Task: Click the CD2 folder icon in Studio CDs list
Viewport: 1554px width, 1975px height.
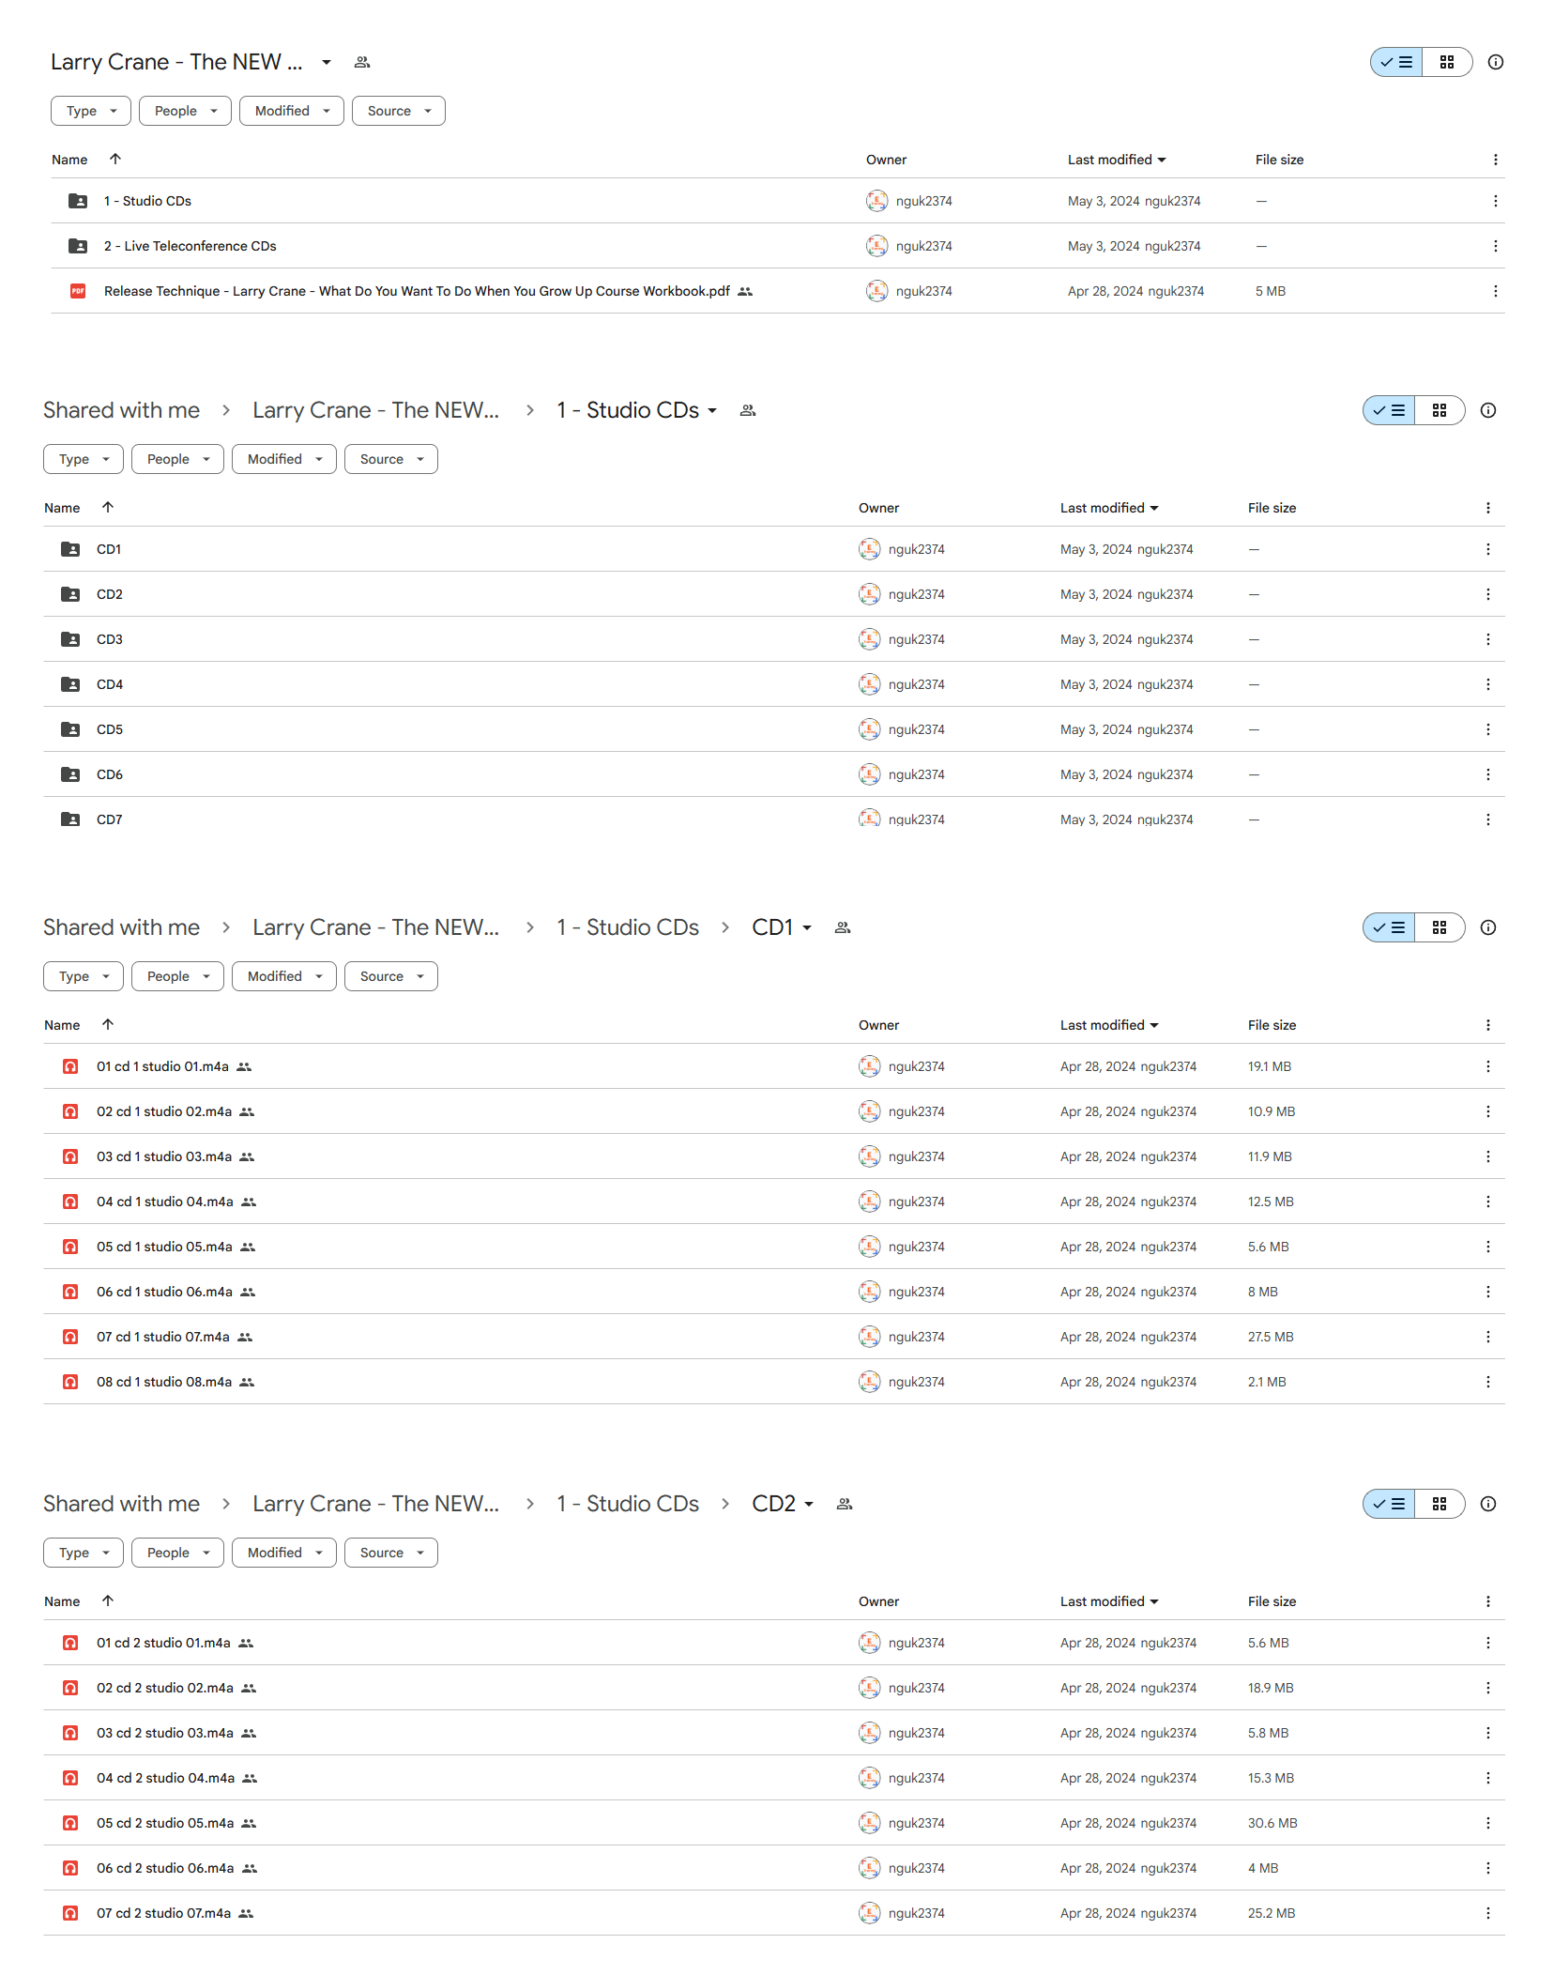Action: click(70, 594)
